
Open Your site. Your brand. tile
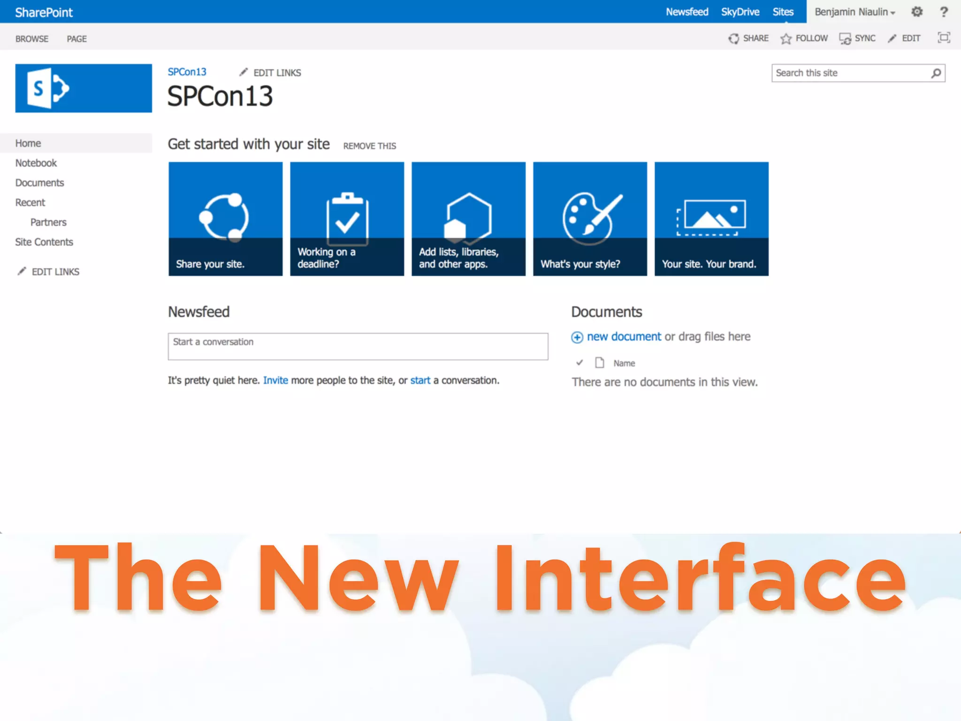pyautogui.click(x=711, y=219)
